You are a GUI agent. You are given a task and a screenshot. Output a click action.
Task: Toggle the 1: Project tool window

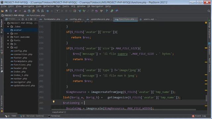2,26
